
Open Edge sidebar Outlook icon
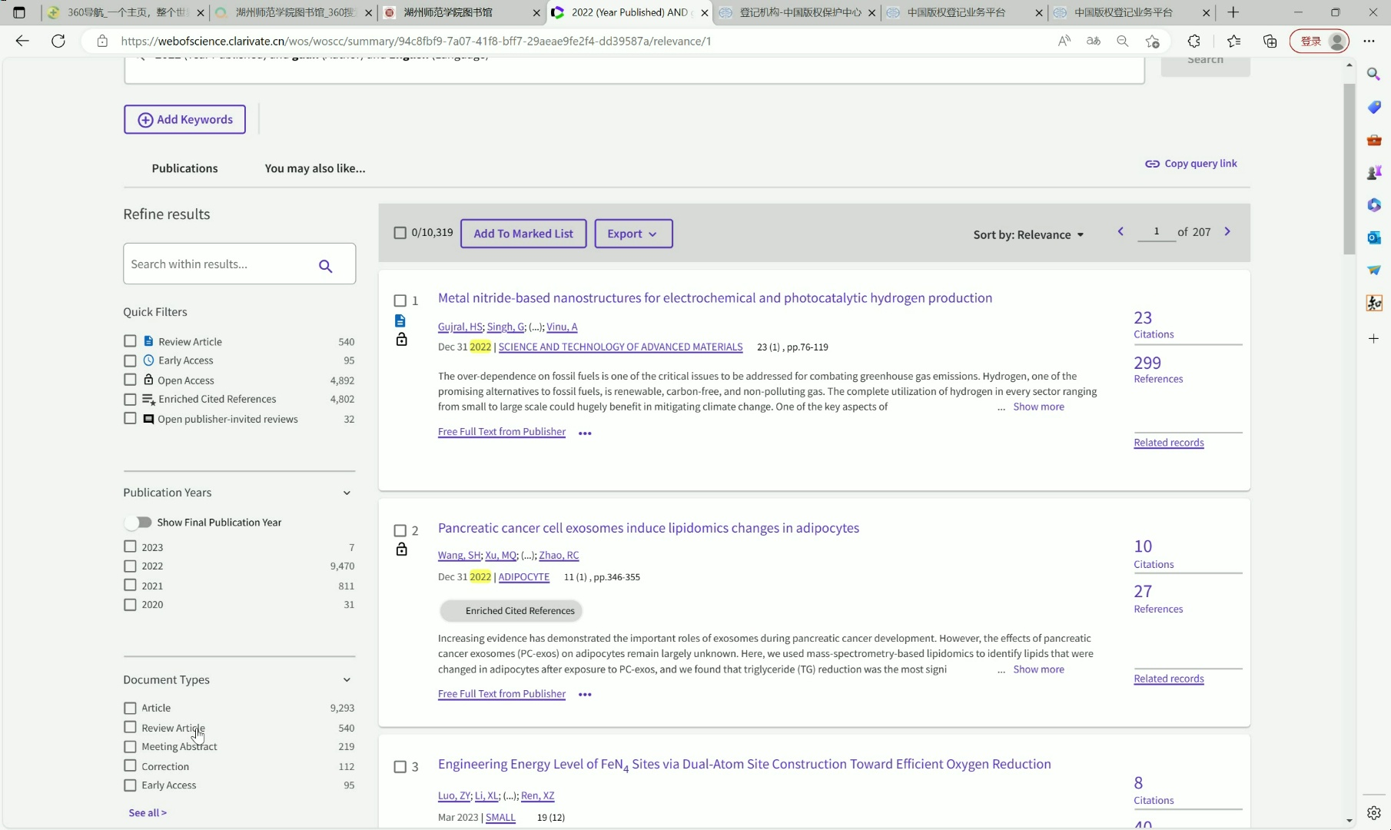1374,237
